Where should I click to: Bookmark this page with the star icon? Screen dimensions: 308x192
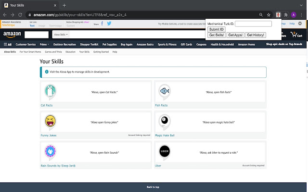(269, 15)
